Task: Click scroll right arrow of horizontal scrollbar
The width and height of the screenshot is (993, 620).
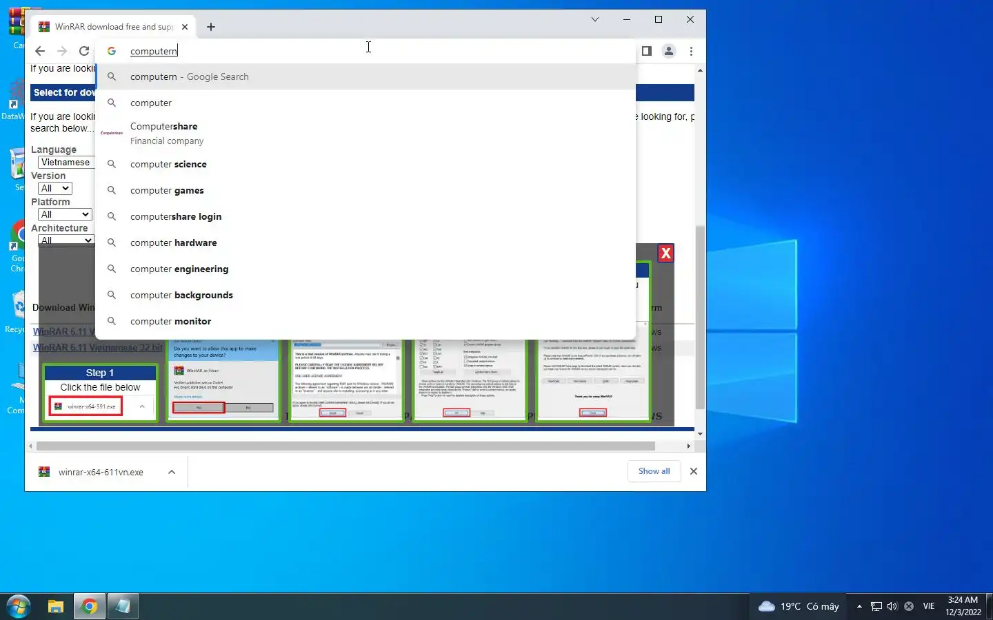Action: 688,446
